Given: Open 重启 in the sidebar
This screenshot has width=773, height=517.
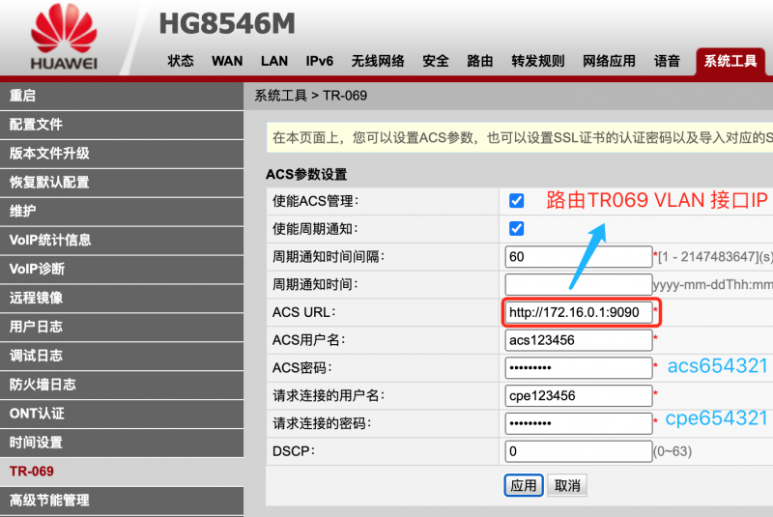Looking at the screenshot, I should coord(122,96).
